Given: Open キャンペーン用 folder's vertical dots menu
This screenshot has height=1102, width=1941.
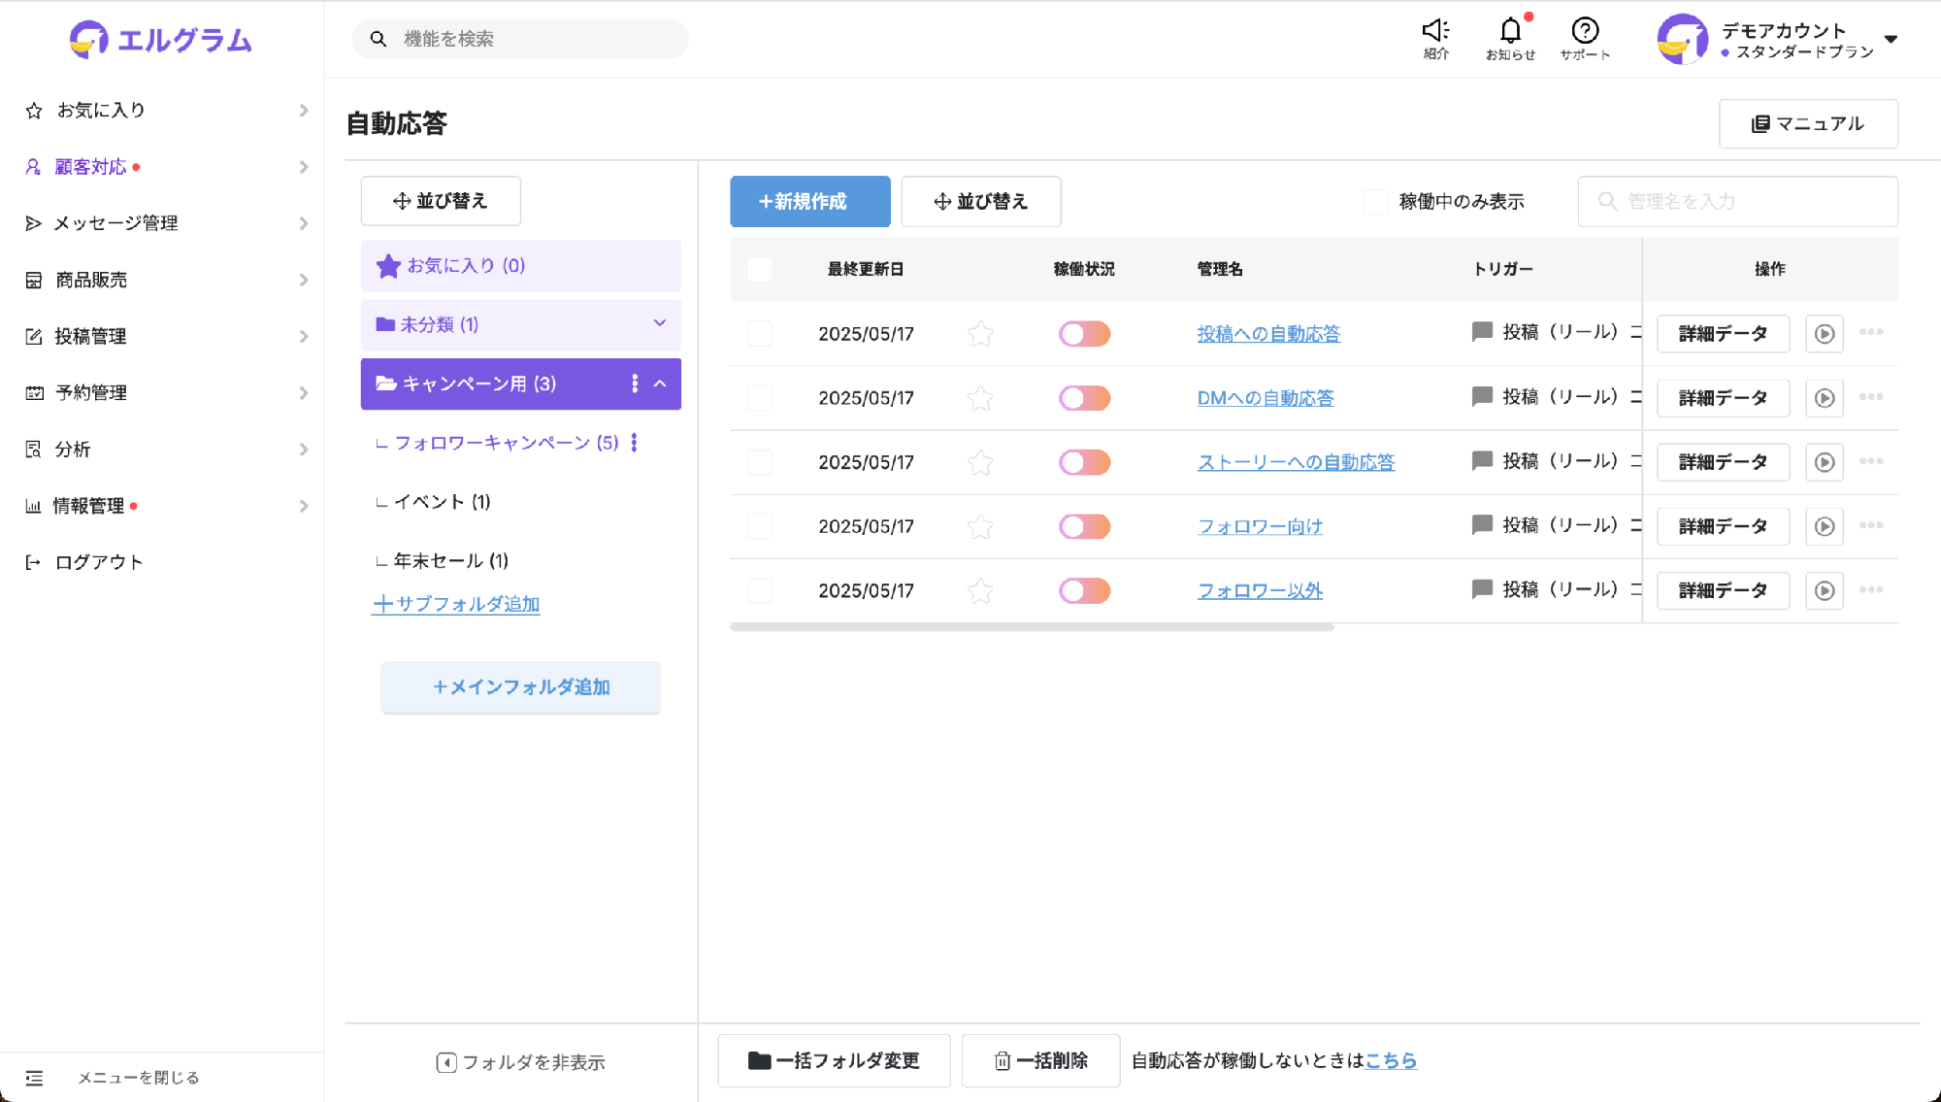Looking at the screenshot, I should coord(635,384).
